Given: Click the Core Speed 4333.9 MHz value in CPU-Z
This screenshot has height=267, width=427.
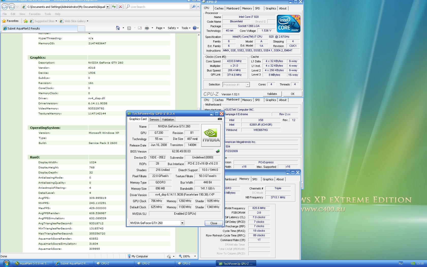Looking at the screenshot, I should pyautogui.click(x=234, y=61).
